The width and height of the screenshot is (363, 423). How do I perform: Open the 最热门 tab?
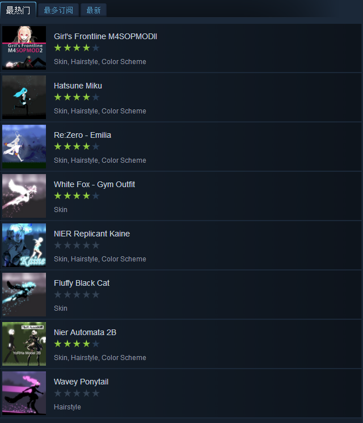18,10
